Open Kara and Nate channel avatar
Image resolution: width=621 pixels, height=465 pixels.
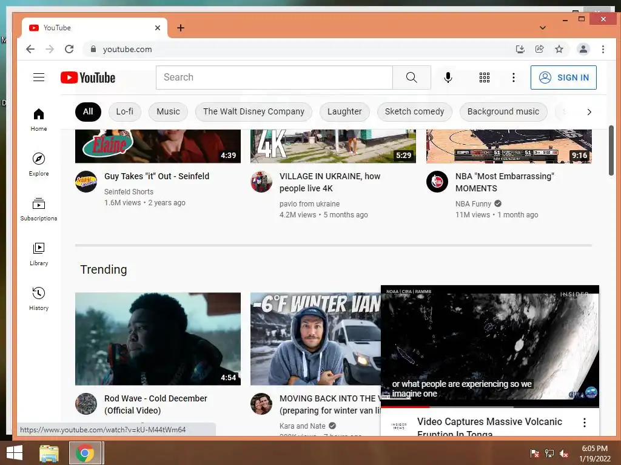[x=261, y=404]
